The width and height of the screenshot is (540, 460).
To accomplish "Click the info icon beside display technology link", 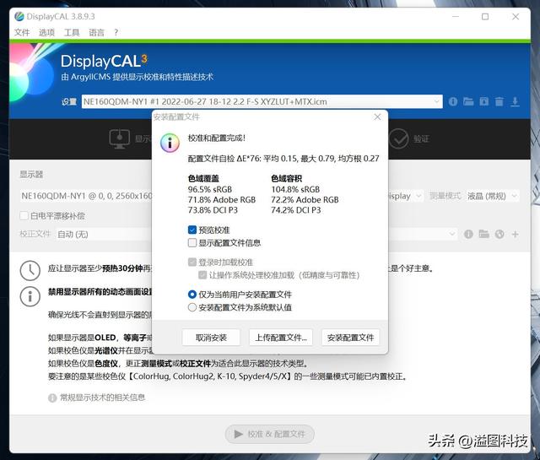I will click(52, 398).
